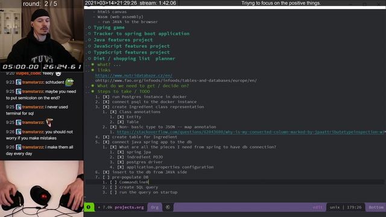Image resolution: width=386 pixels, height=217 pixels.
Task: Toggle checkbox for 'connect psql to the docker instance'
Action: 106,102
